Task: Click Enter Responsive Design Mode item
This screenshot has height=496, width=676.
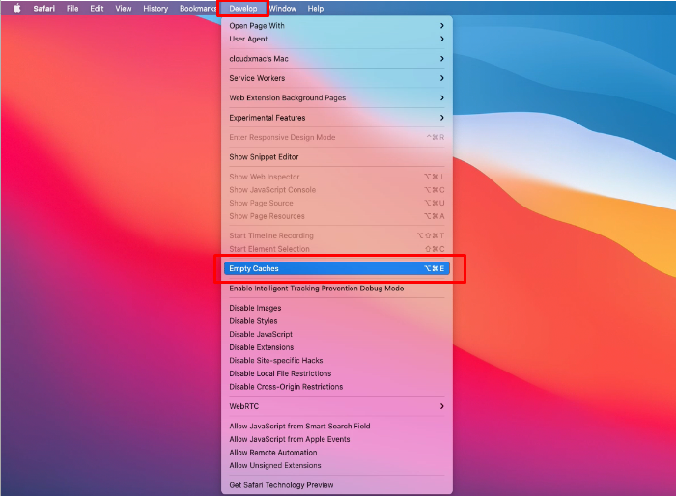Action: pyautogui.click(x=337, y=137)
